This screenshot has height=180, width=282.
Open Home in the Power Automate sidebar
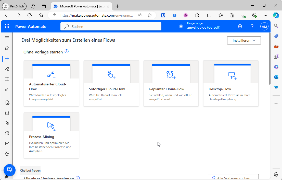(7, 48)
